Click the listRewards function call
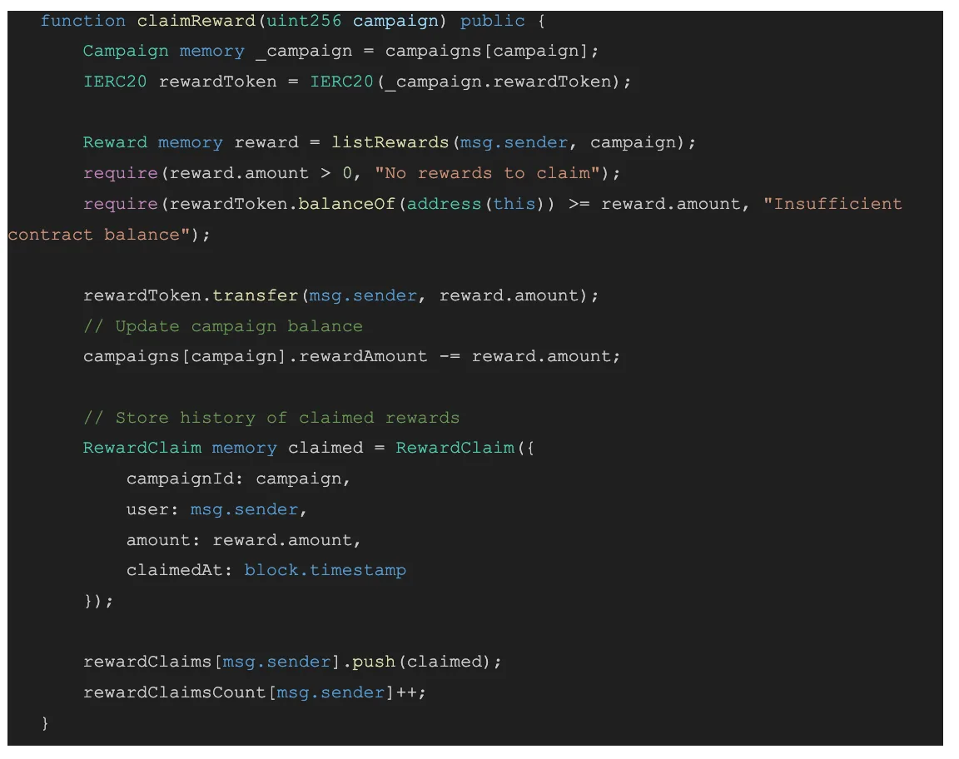Screen dimensions: 959x759 click(390, 142)
